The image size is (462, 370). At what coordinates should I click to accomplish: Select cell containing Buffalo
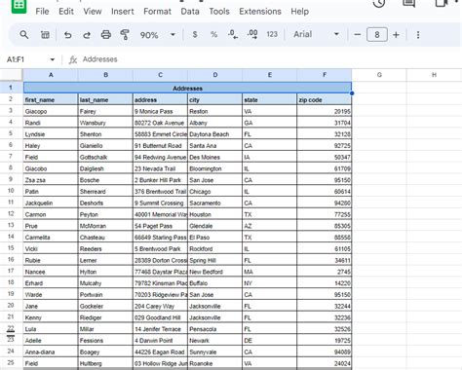click(214, 283)
